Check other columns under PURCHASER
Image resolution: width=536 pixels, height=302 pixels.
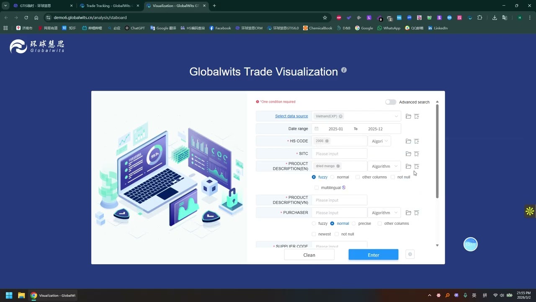380,224
